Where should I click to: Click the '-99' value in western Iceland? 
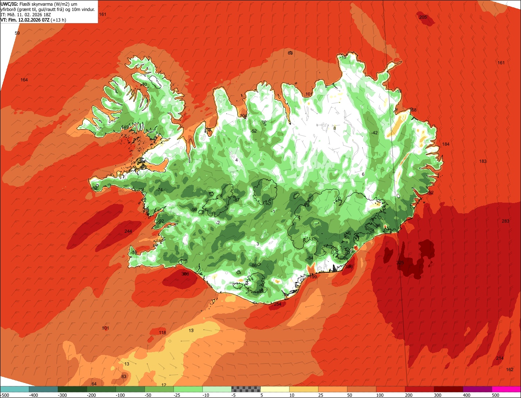194,210
